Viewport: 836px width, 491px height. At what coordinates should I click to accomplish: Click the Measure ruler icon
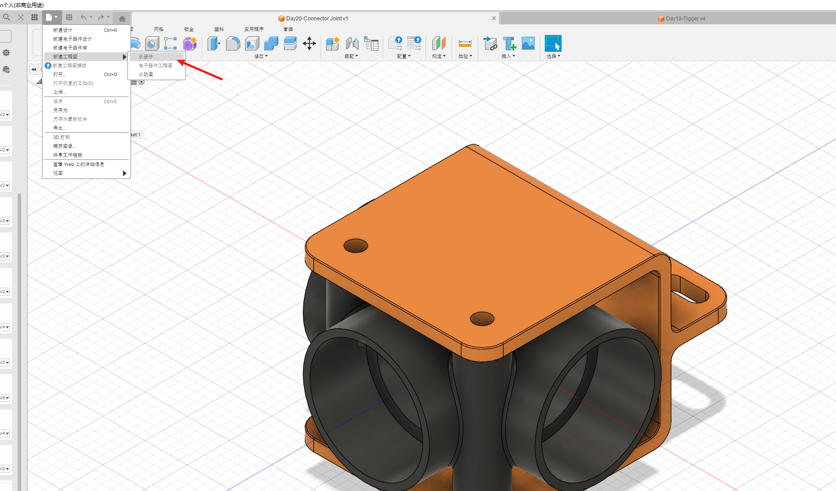pos(465,43)
